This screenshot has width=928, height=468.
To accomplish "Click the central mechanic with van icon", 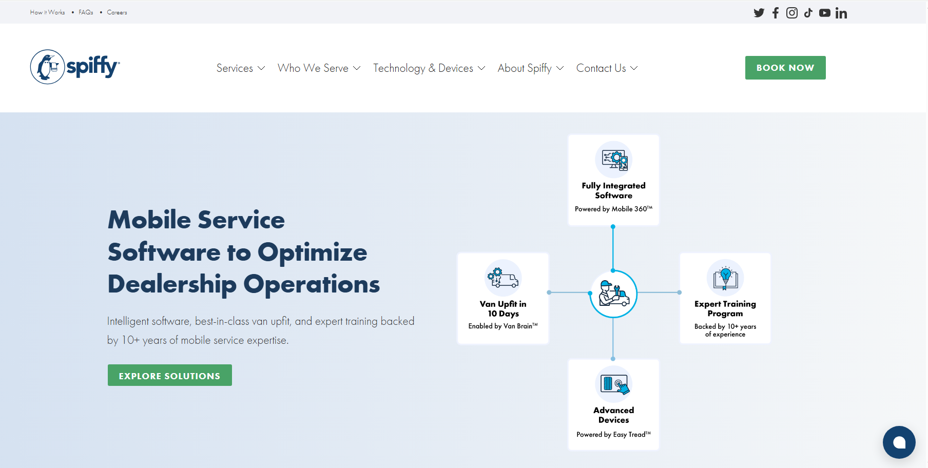I will 614,294.
